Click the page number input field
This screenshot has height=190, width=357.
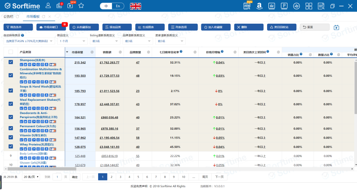coord(57,177)
